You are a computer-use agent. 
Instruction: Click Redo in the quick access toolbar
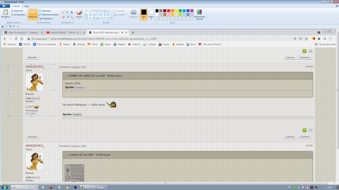click(14, 27)
